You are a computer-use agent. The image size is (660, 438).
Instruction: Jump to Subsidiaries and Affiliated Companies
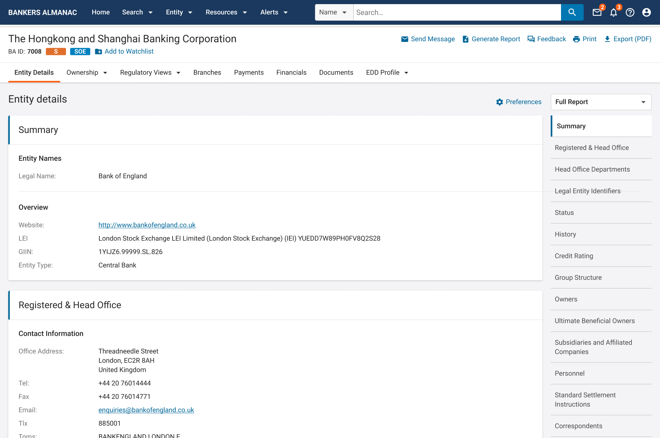click(x=601, y=347)
